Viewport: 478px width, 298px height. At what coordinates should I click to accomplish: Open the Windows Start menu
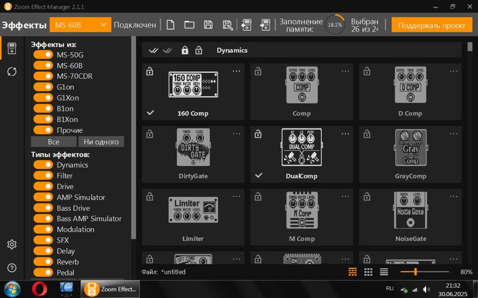(12, 289)
